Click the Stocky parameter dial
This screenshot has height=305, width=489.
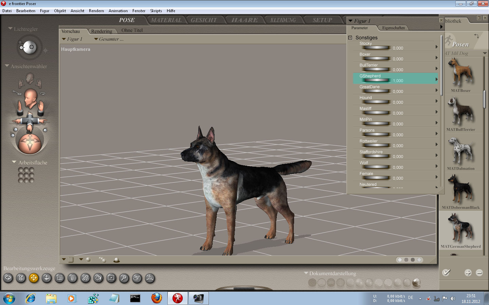(x=377, y=48)
